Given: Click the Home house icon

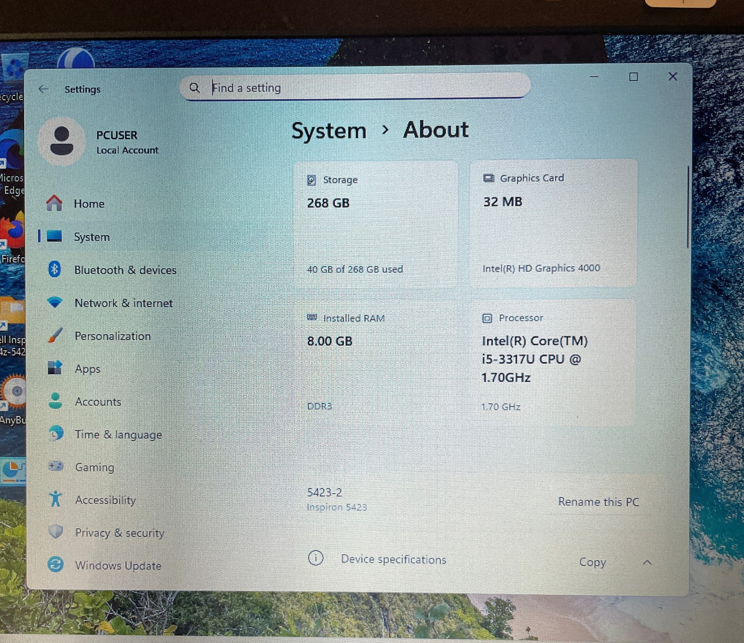Looking at the screenshot, I should coord(54,203).
